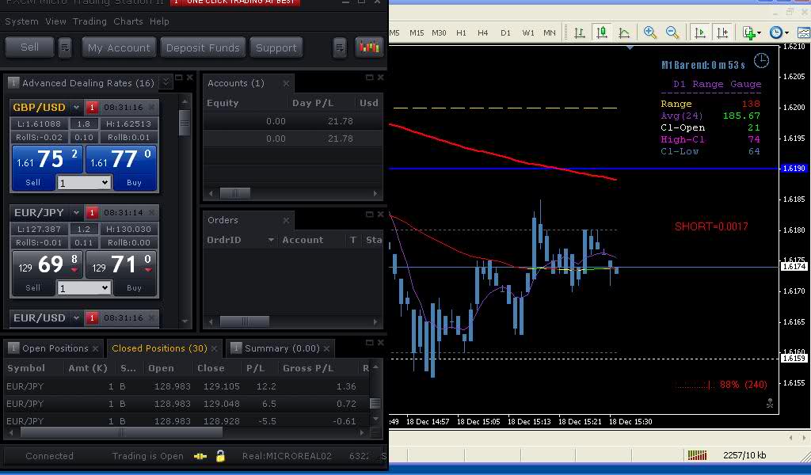The height and width of the screenshot is (475, 811).
Task: Open the GBP/USD amount dropdown
Action: click(x=104, y=183)
